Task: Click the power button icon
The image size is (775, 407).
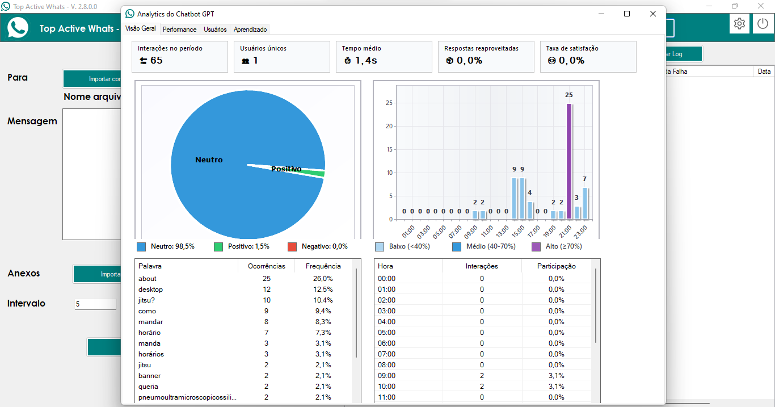Action: tap(763, 24)
